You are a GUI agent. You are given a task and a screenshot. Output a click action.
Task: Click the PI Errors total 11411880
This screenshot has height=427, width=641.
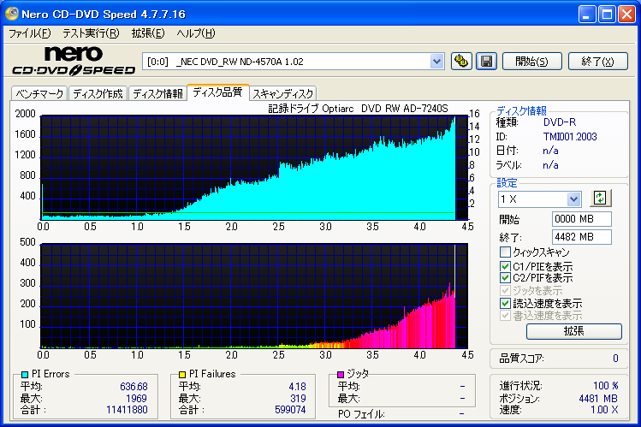coord(127,409)
